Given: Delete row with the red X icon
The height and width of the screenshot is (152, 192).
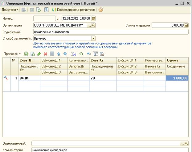Looking at the screenshot, I should (x=46, y=54).
